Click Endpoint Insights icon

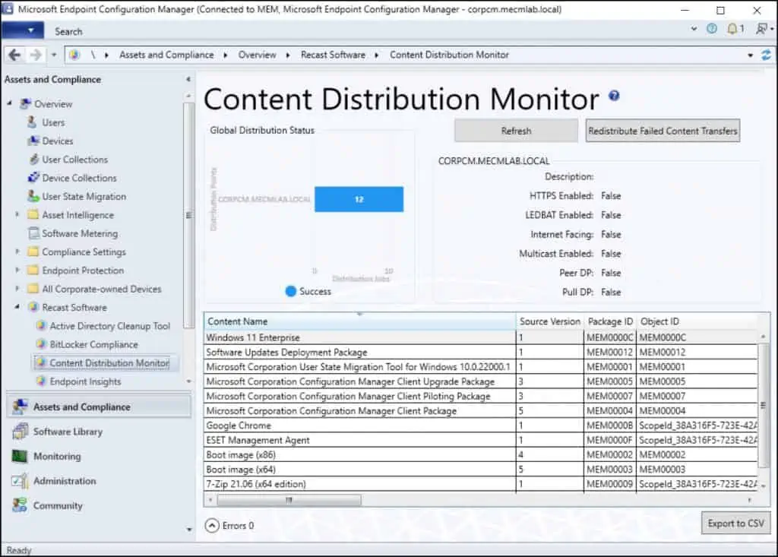tap(41, 381)
